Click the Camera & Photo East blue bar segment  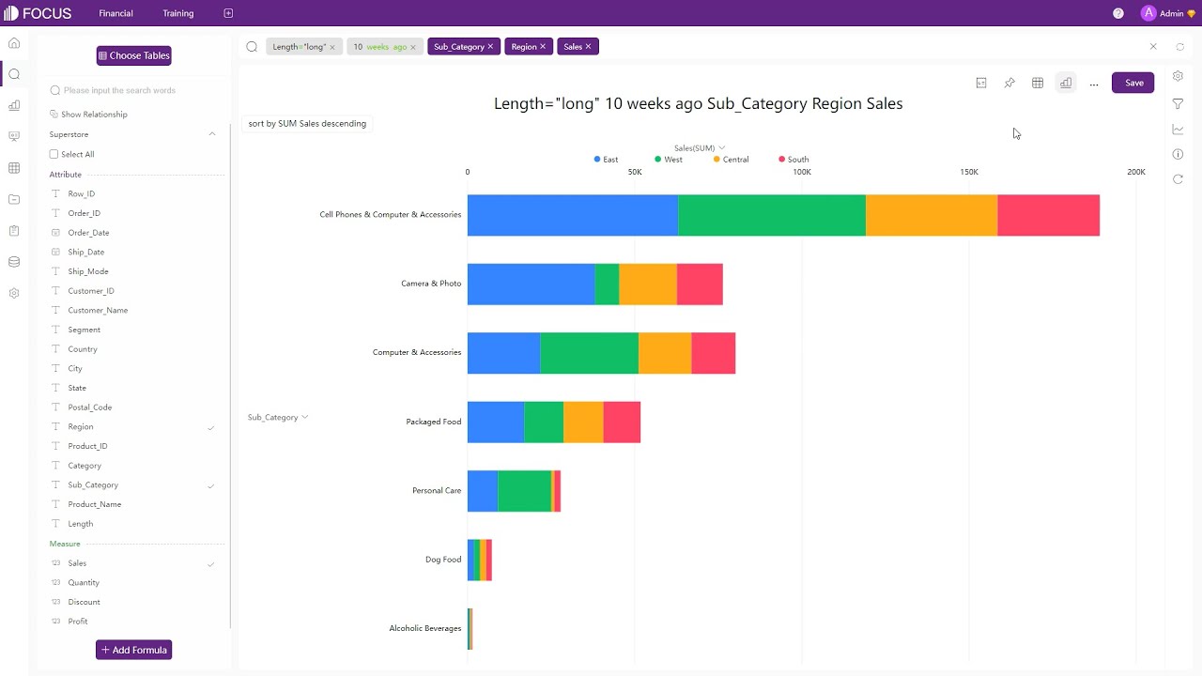pos(532,284)
